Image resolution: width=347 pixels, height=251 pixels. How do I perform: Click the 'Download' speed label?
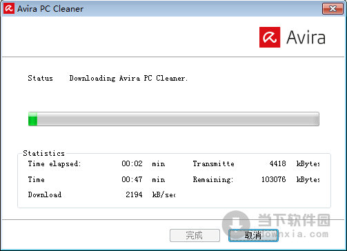(x=45, y=194)
